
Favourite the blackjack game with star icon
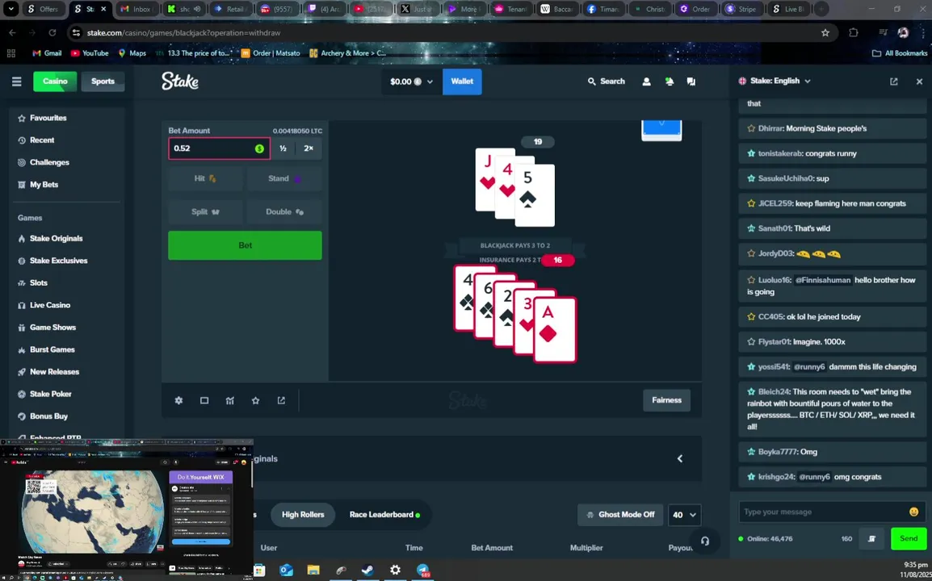tap(255, 400)
